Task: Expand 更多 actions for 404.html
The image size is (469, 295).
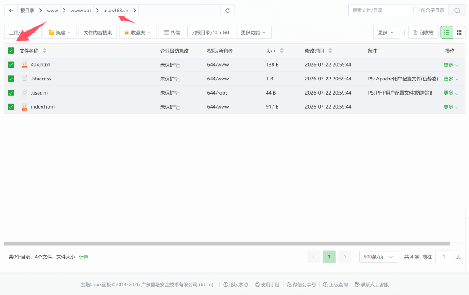Action: click(451, 65)
